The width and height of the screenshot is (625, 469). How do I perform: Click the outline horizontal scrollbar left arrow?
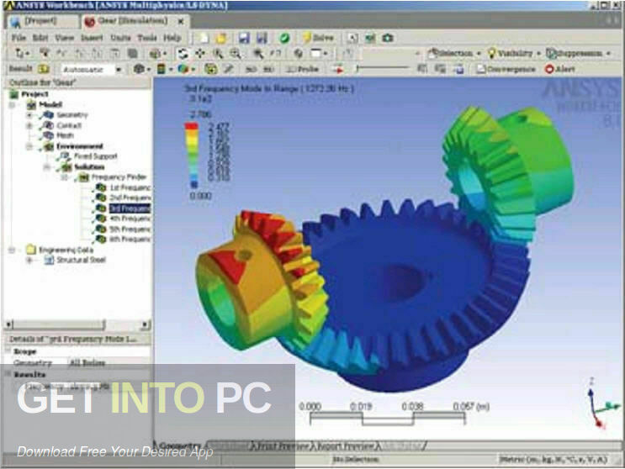pos(9,325)
